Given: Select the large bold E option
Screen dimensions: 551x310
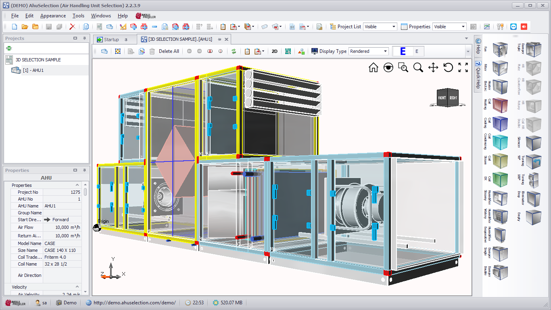Looking at the screenshot, I should pos(403,51).
